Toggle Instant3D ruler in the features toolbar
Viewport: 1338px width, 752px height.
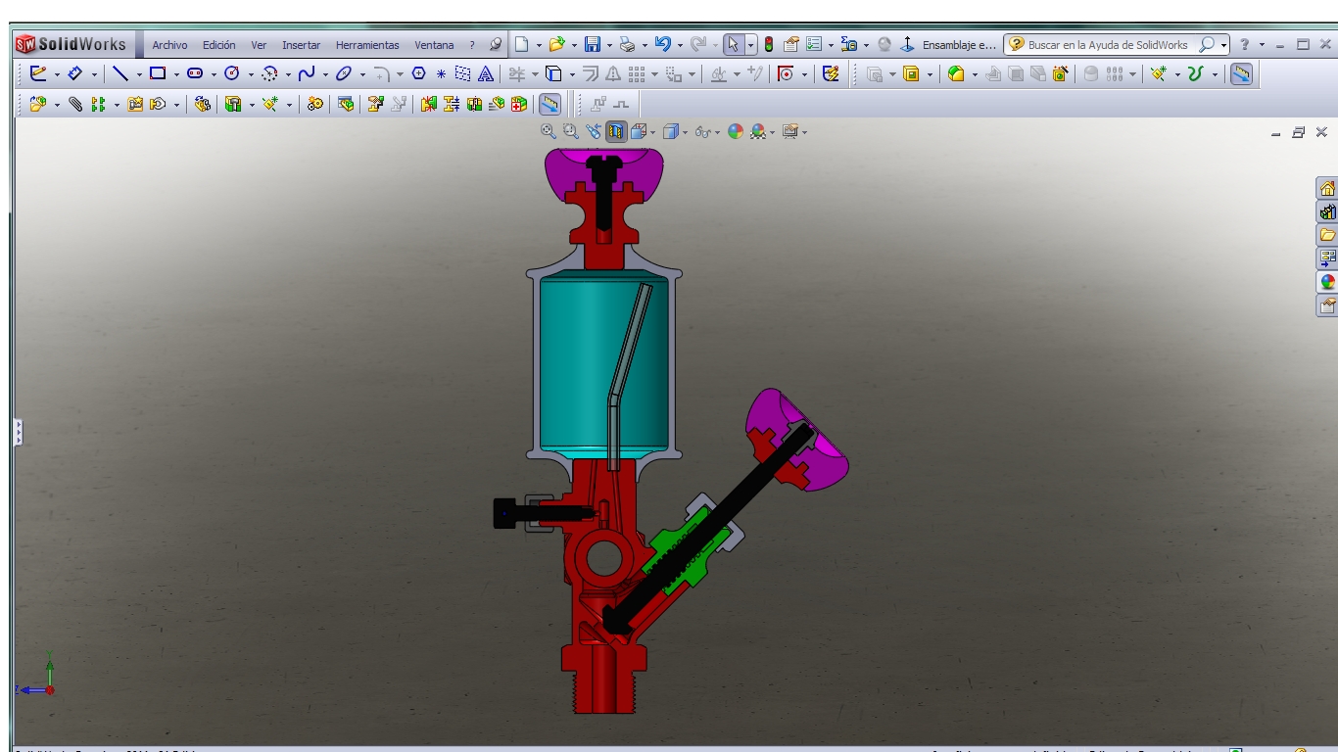(1241, 73)
